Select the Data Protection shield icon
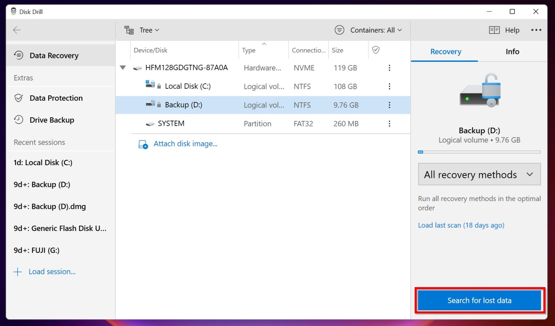555x326 pixels. coord(19,98)
